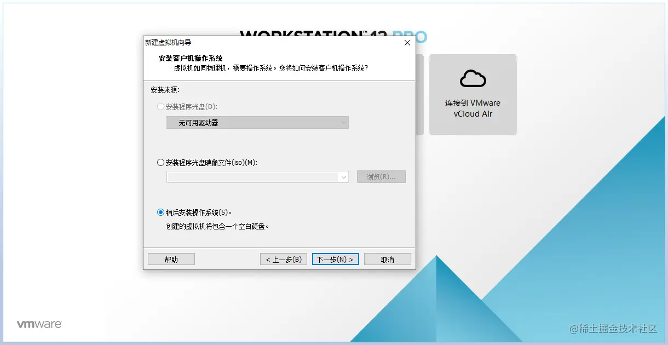Open the 无可用驱动器 drive dropdown
Screen dimensions: 668x345
pyautogui.click(x=257, y=123)
